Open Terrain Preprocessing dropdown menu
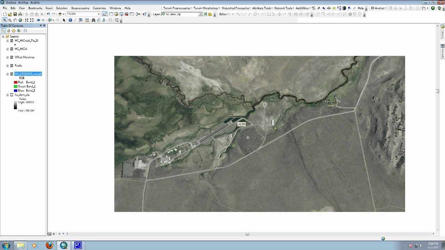Viewport: 445px width, 250px height. pyautogui.click(x=177, y=8)
